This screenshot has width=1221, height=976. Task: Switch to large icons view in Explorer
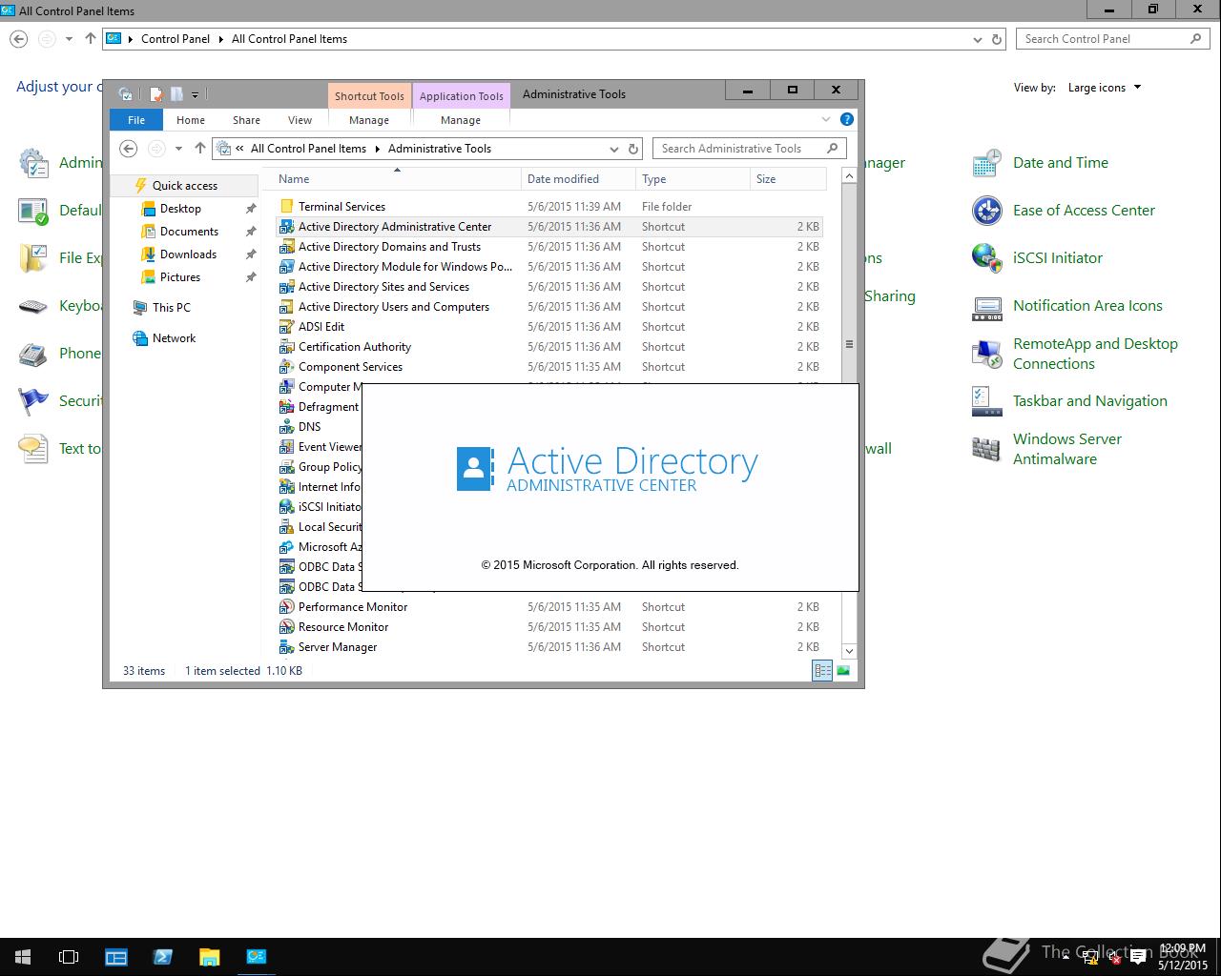[843, 671]
